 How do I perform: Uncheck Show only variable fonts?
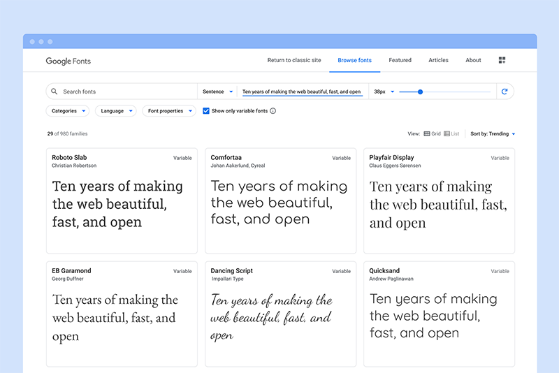(x=206, y=111)
